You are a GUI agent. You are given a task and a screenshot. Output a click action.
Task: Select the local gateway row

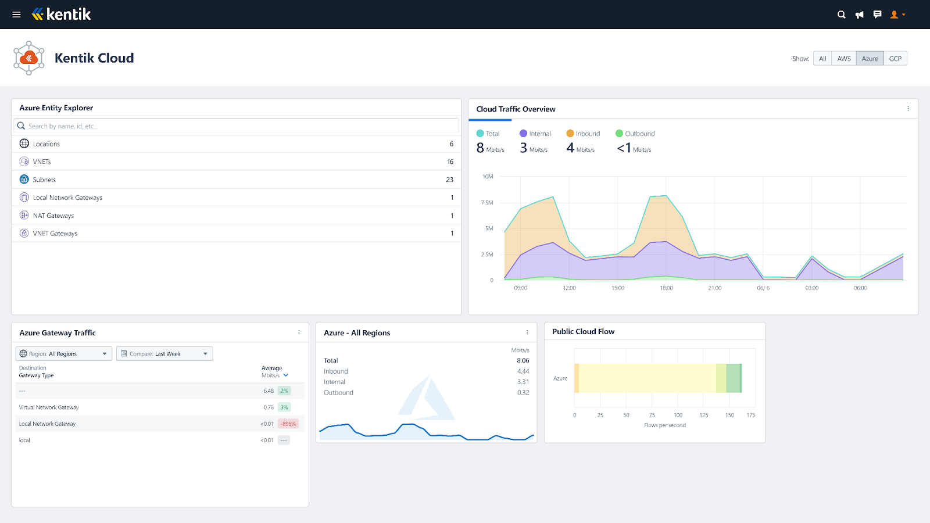160,440
